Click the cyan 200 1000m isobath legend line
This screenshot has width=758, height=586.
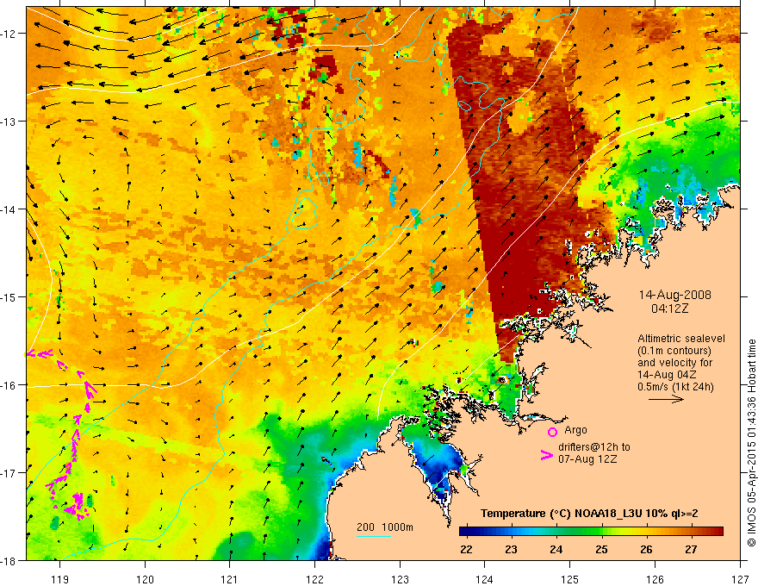tap(374, 536)
